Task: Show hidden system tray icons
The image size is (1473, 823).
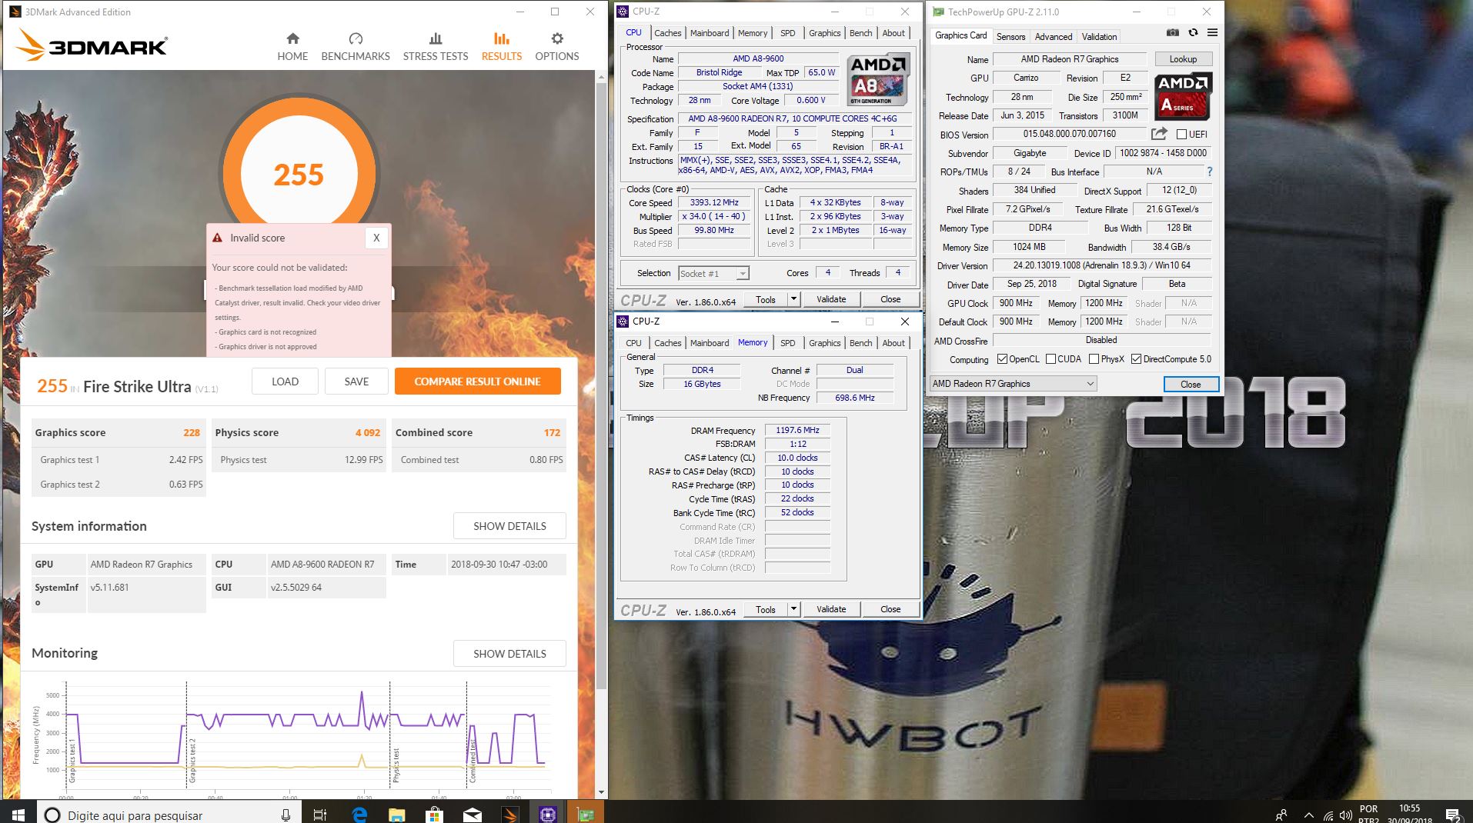Action: point(1308,815)
